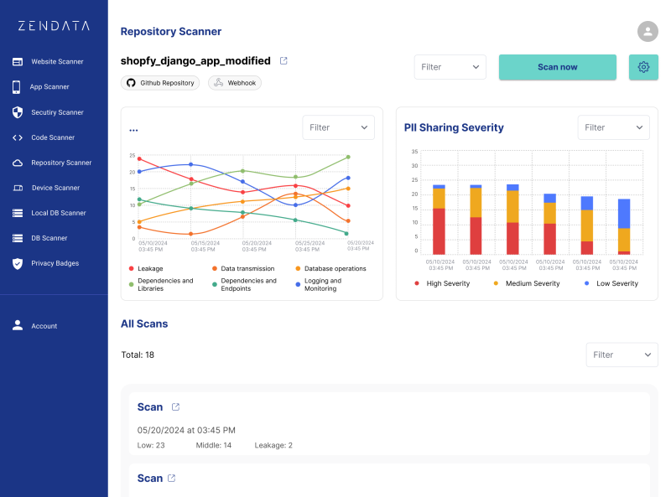Click the Device Scanner laptop icon
671x497 pixels.
tap(18, 188)
